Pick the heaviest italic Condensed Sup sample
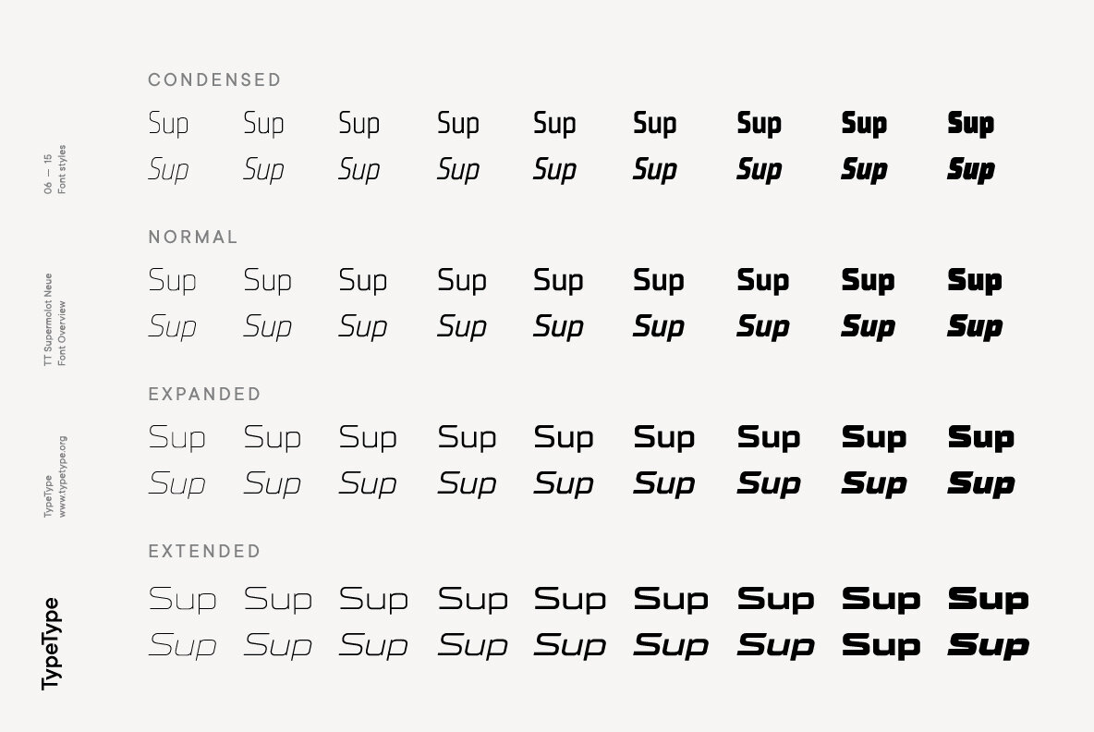The width and height of the screenshot is (1094, 732). pos(970,169)
